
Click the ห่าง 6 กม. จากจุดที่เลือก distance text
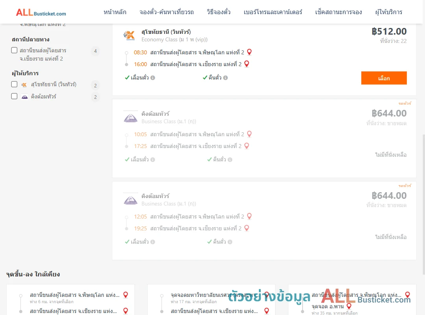[52, 302]
